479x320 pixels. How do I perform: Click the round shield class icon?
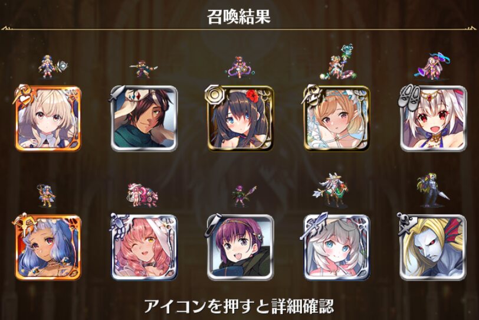point(215,94)
